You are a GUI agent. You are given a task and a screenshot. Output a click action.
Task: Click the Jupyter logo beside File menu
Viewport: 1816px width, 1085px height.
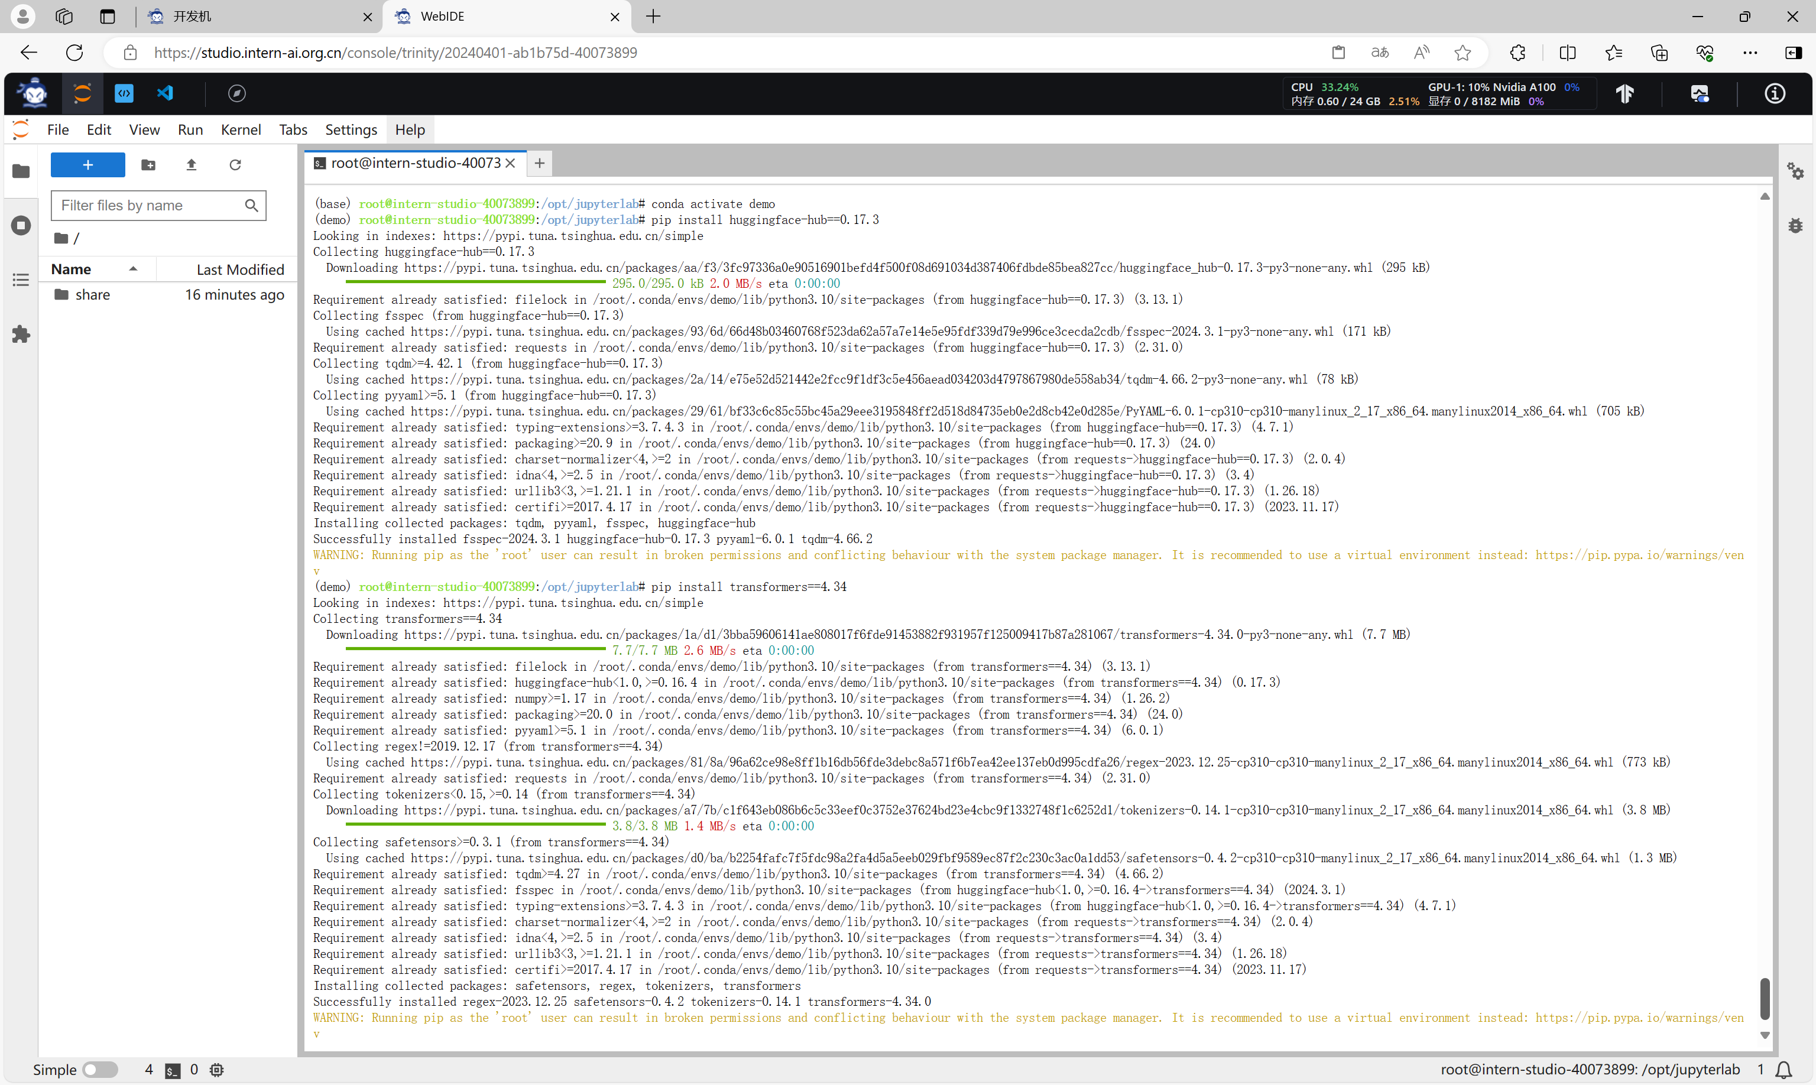[x=21, y=129]
